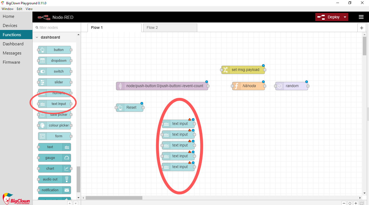
Task: Select the button node in palette
Action: [x=55, y=50]
